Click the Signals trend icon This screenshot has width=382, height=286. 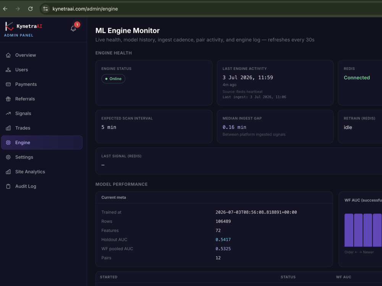8,113
